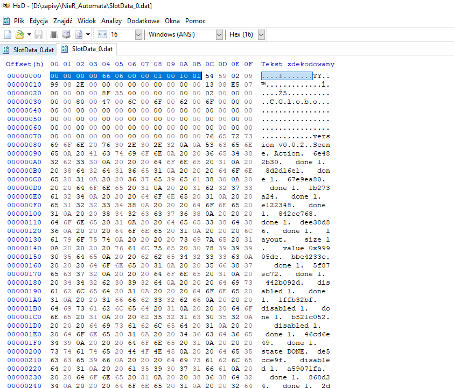The width and height of the screenshot is (454, 388).
Task: Click byte 7A in row 00000130
Action: 209,239
